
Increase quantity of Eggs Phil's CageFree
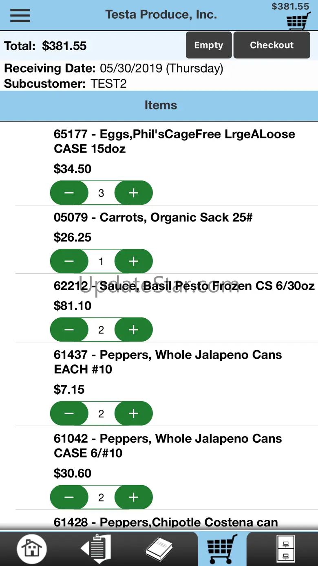134,193
